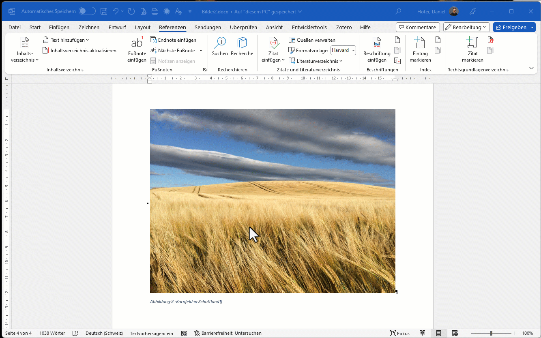This screenshot has height=338, width=541.
Task: Click Quellen verwalten in ribbon
Action: pos(312,40)
